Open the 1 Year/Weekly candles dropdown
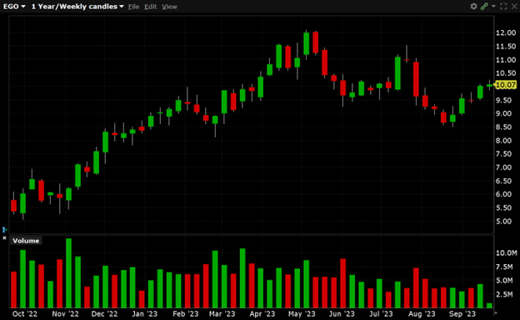This screenshot has width=520, height=320. 77,7
